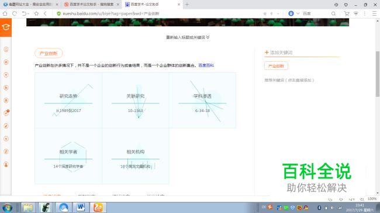Close the second browser tab
The width and height of the screenshot is (380, 213).
[118, 4]
